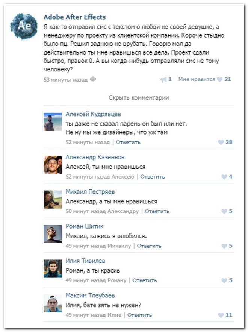The height and width of the screenshot is (332, 248).
Task: Click the share megaphone icon on post
Action: (163, 80)
